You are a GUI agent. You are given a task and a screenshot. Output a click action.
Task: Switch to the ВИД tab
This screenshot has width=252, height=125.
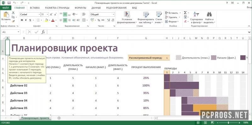point(135,8)
